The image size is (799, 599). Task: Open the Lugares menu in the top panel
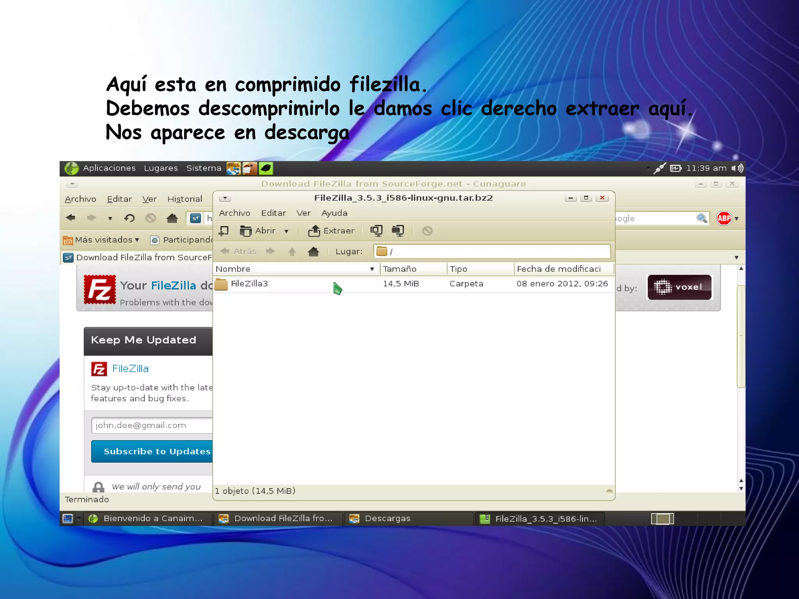tap(161, 168)
